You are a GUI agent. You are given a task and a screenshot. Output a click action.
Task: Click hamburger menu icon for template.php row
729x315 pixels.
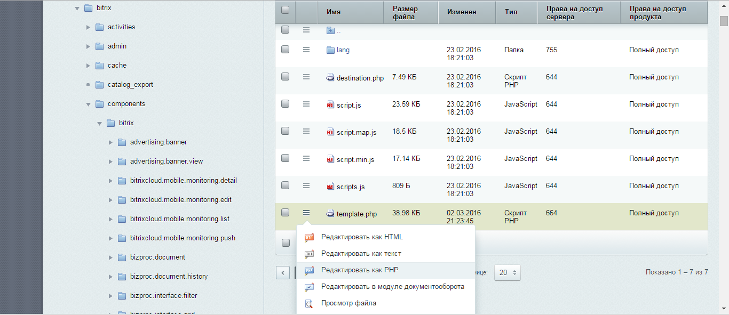click(306, 213)
